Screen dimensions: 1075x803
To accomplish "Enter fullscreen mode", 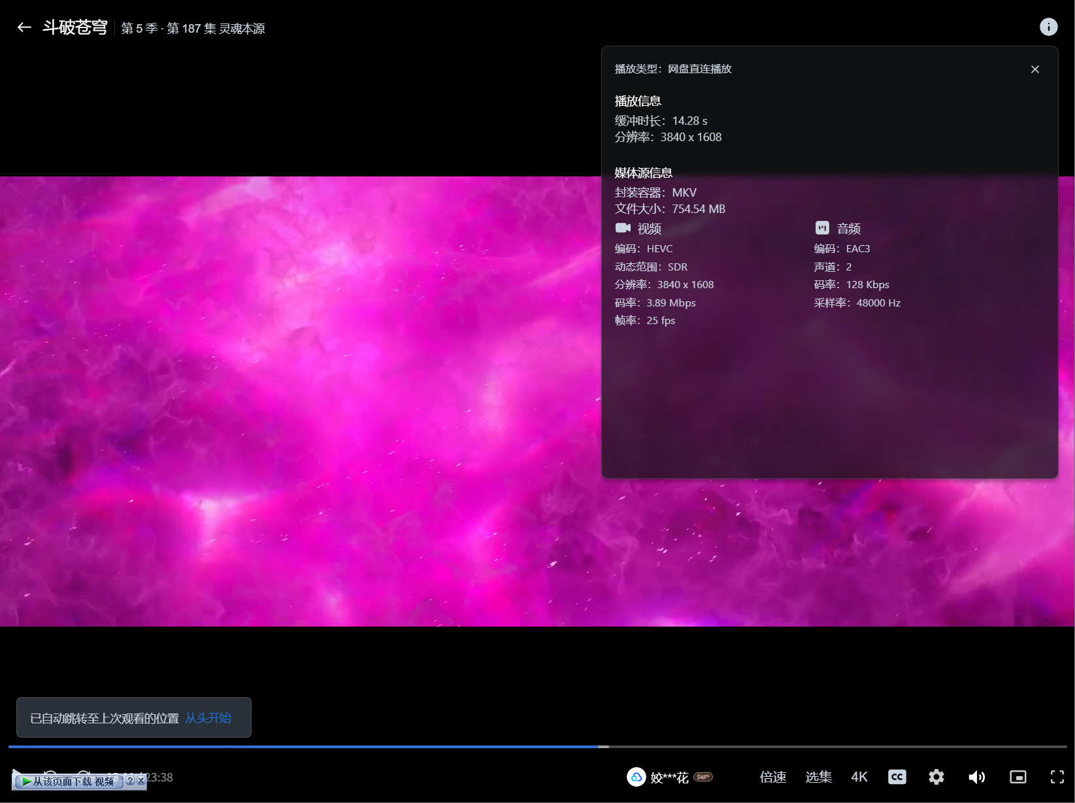I will click(x=1057, y=777).
